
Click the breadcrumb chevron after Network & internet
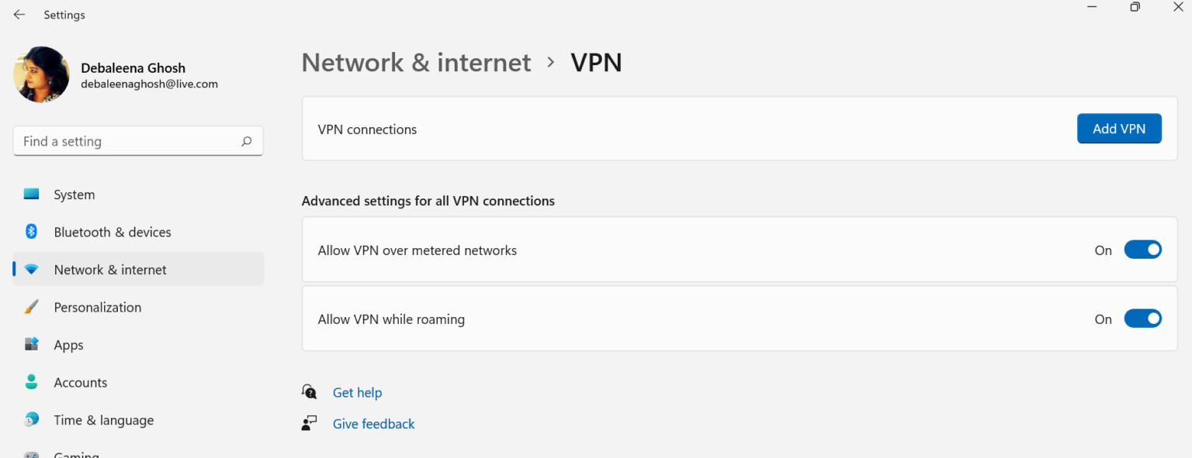click(x=550, y=62)
